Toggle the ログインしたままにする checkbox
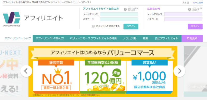Image resolution: width=207 pixels, height=100 pixels. [x=93, y=26]
